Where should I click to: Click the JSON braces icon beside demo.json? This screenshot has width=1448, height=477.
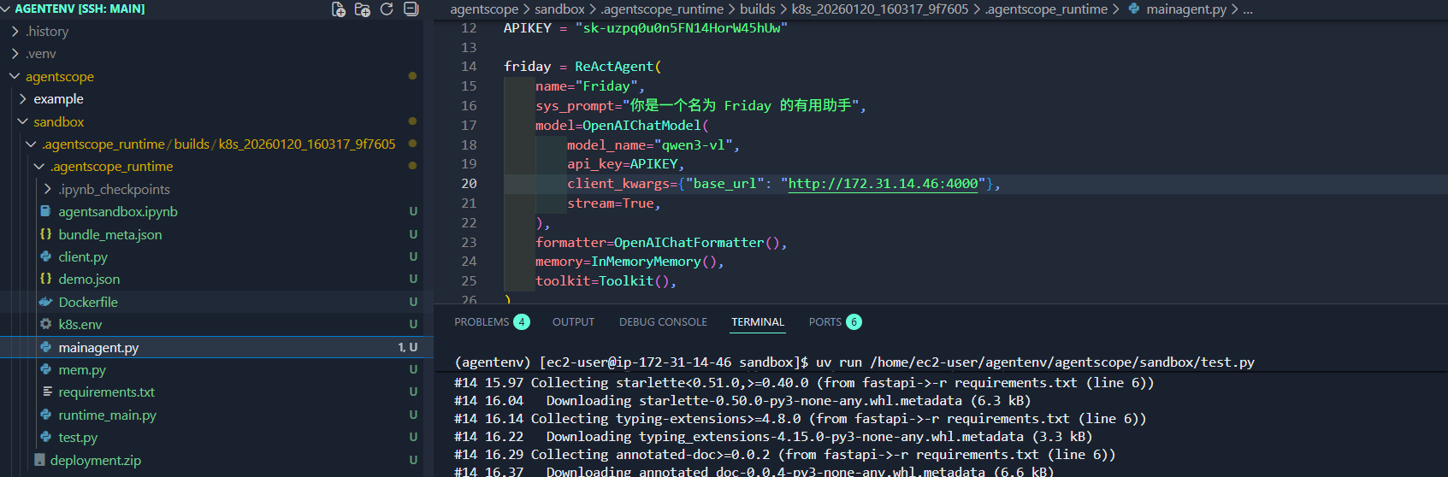pyautogui.click(x=46, y=279)
